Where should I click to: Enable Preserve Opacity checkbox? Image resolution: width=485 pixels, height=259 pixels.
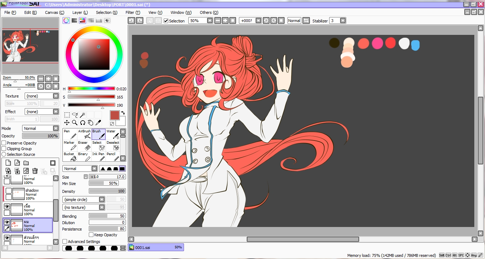point(4,143)
